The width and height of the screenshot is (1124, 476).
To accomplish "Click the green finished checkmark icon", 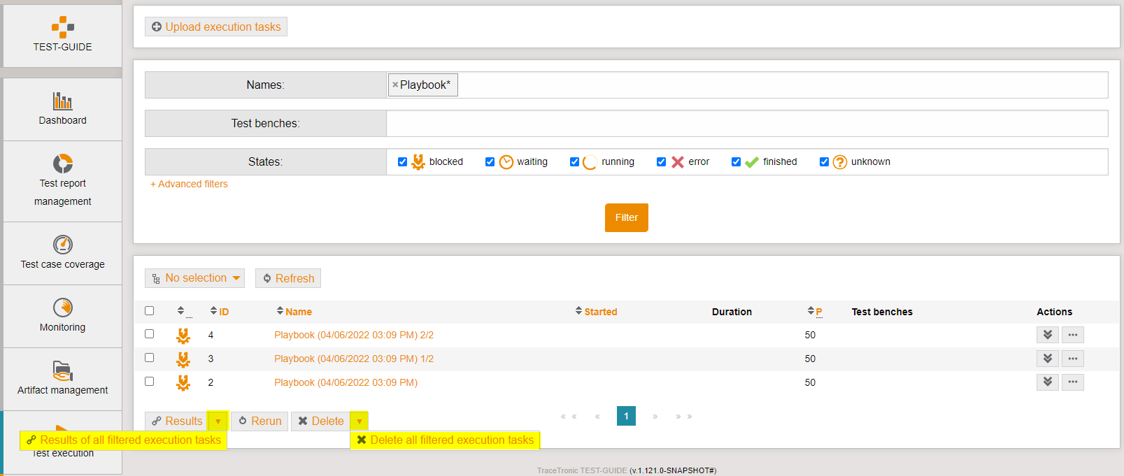I will click(752, 162).
